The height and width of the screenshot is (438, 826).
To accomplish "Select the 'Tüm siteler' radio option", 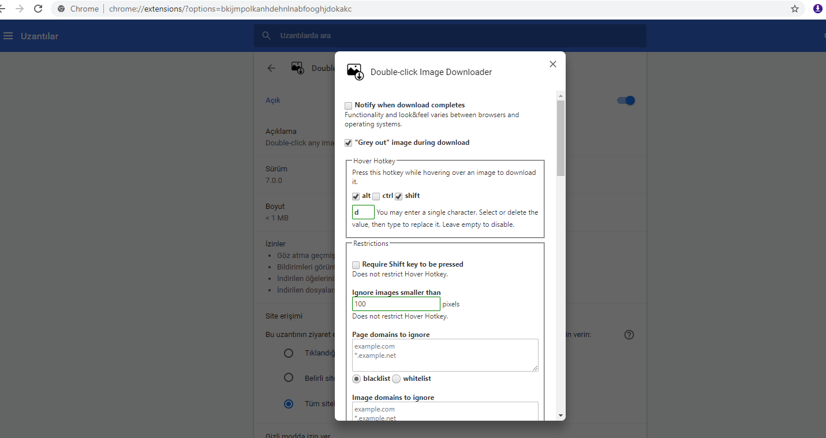I will pyautogui.click(x=289, y=404).
